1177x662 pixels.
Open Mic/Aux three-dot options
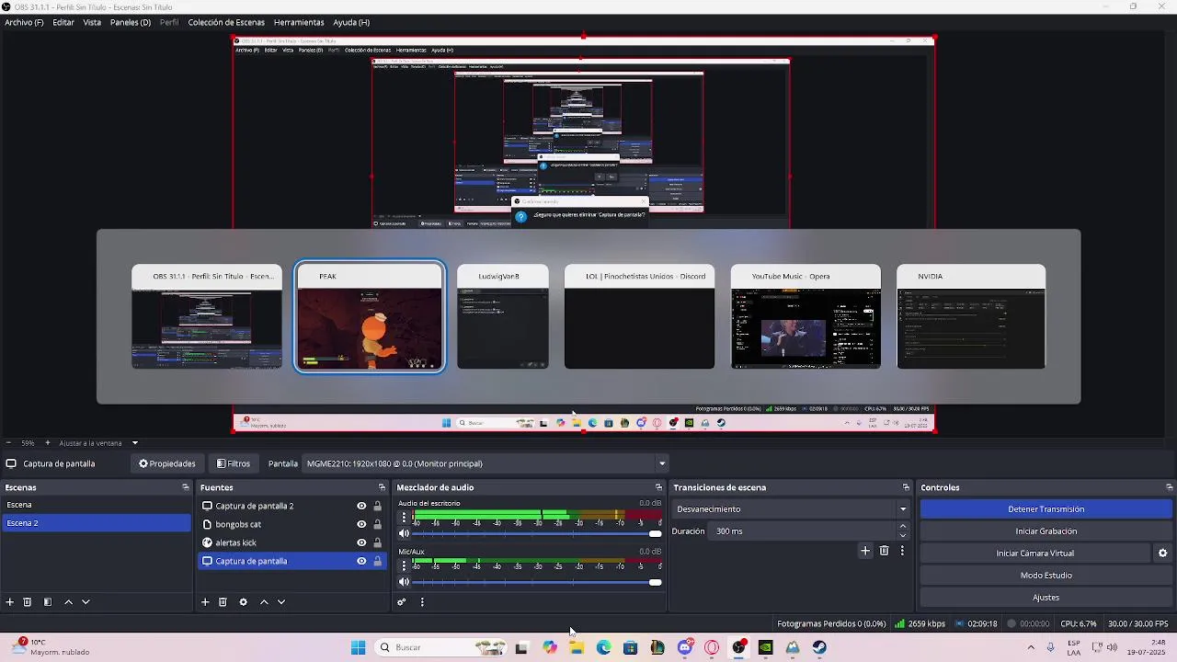pyautogui.click(x=404, y=565)
